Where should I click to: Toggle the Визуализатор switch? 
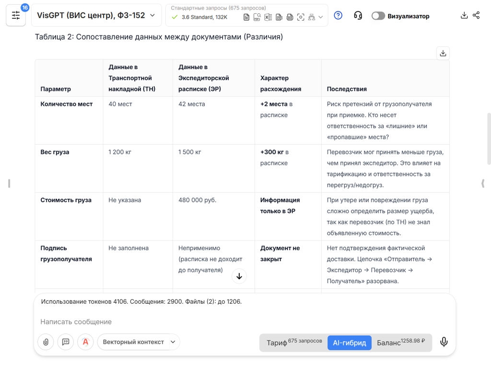378,16
